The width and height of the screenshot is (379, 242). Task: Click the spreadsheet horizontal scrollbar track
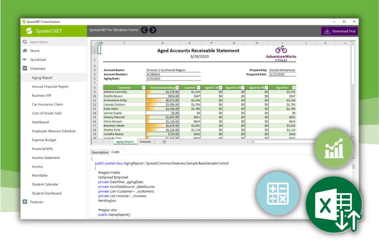pos(284,142)
